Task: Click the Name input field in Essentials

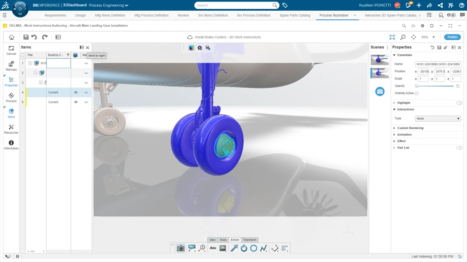Action: coord(438,64)
